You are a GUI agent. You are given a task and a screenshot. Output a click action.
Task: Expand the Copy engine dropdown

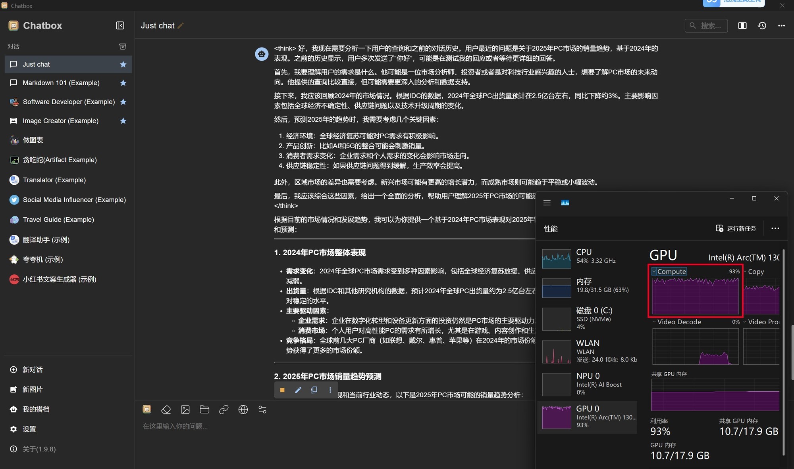(744, 271)
